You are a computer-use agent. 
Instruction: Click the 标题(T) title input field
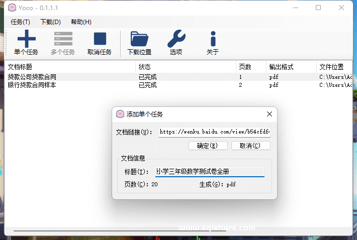point(210,172)
